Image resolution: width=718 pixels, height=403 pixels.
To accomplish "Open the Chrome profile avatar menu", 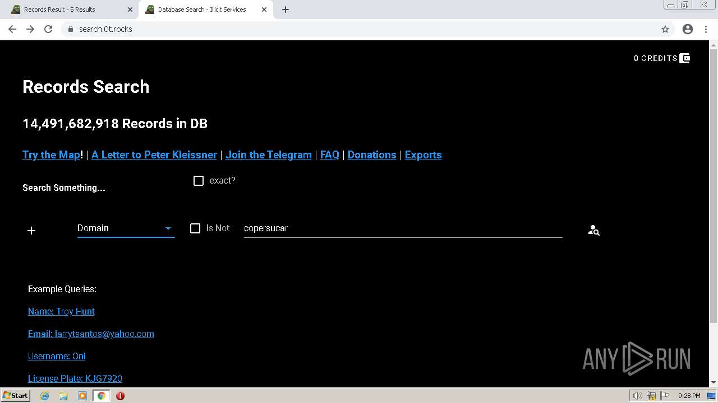I will point(688,29).
